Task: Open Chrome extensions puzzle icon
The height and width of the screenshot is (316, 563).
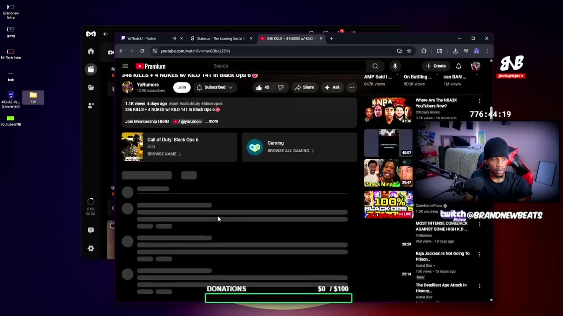Action: [423, 51]
